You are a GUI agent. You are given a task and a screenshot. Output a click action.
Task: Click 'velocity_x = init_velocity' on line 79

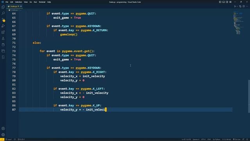click(82, 76)
